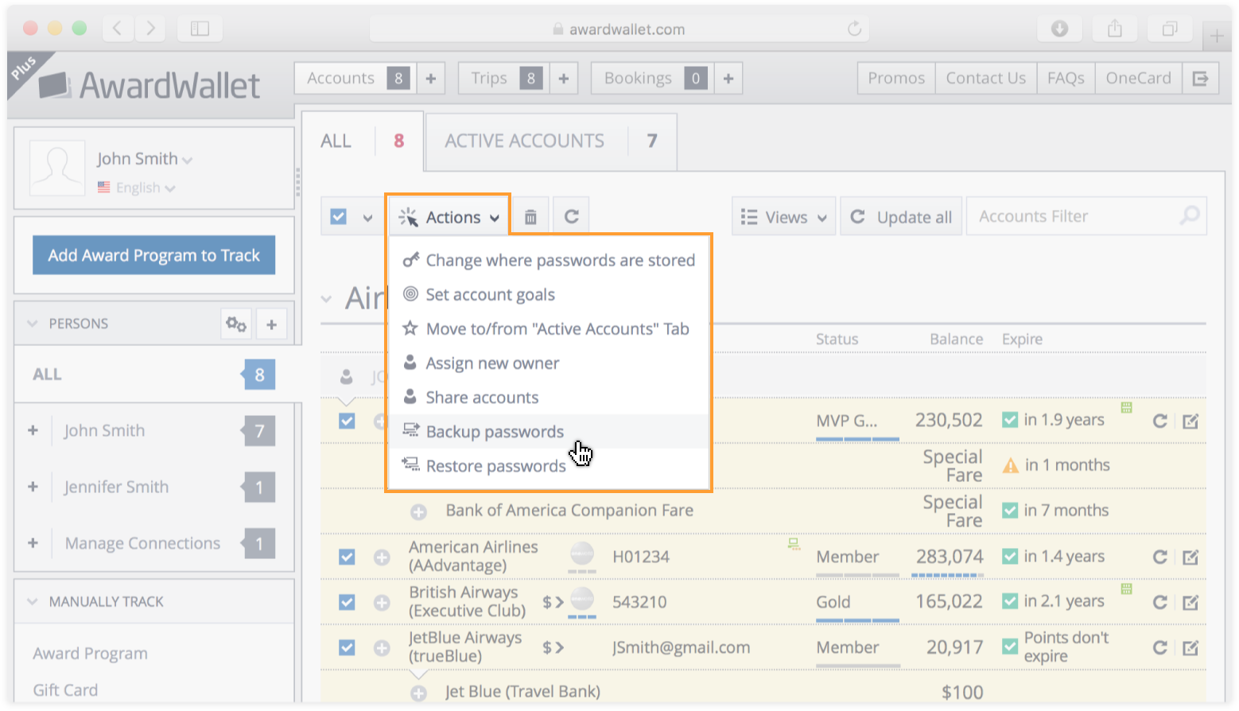Click the awardwallet.com address bar

pyautogui.click(x=619, y=29)
